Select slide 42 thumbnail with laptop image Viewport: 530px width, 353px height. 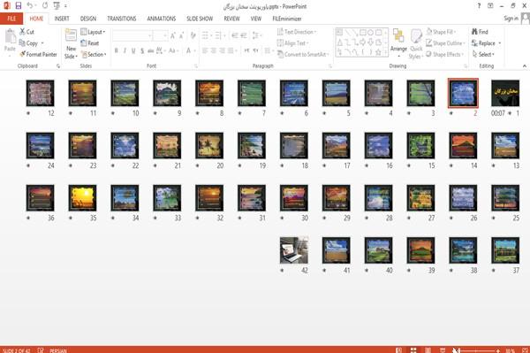[294, 250]
